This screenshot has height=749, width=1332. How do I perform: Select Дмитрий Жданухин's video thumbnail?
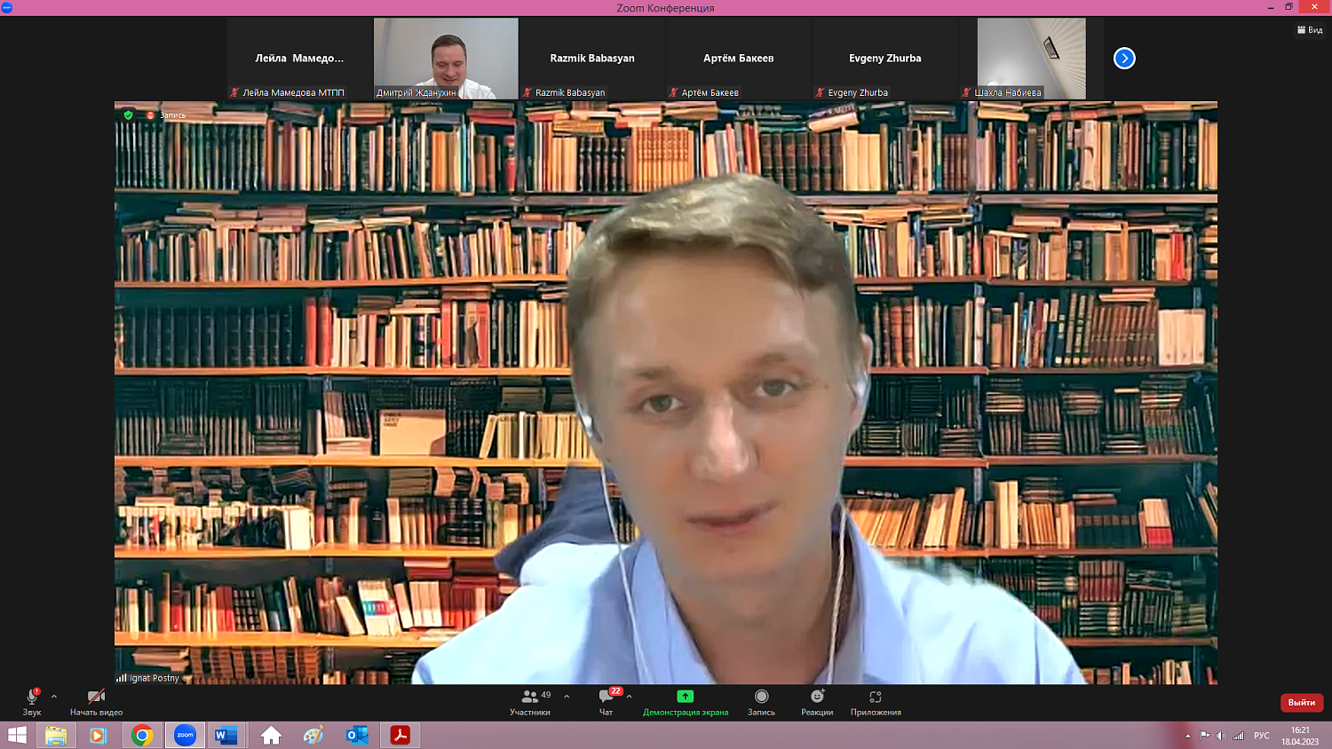446,58
